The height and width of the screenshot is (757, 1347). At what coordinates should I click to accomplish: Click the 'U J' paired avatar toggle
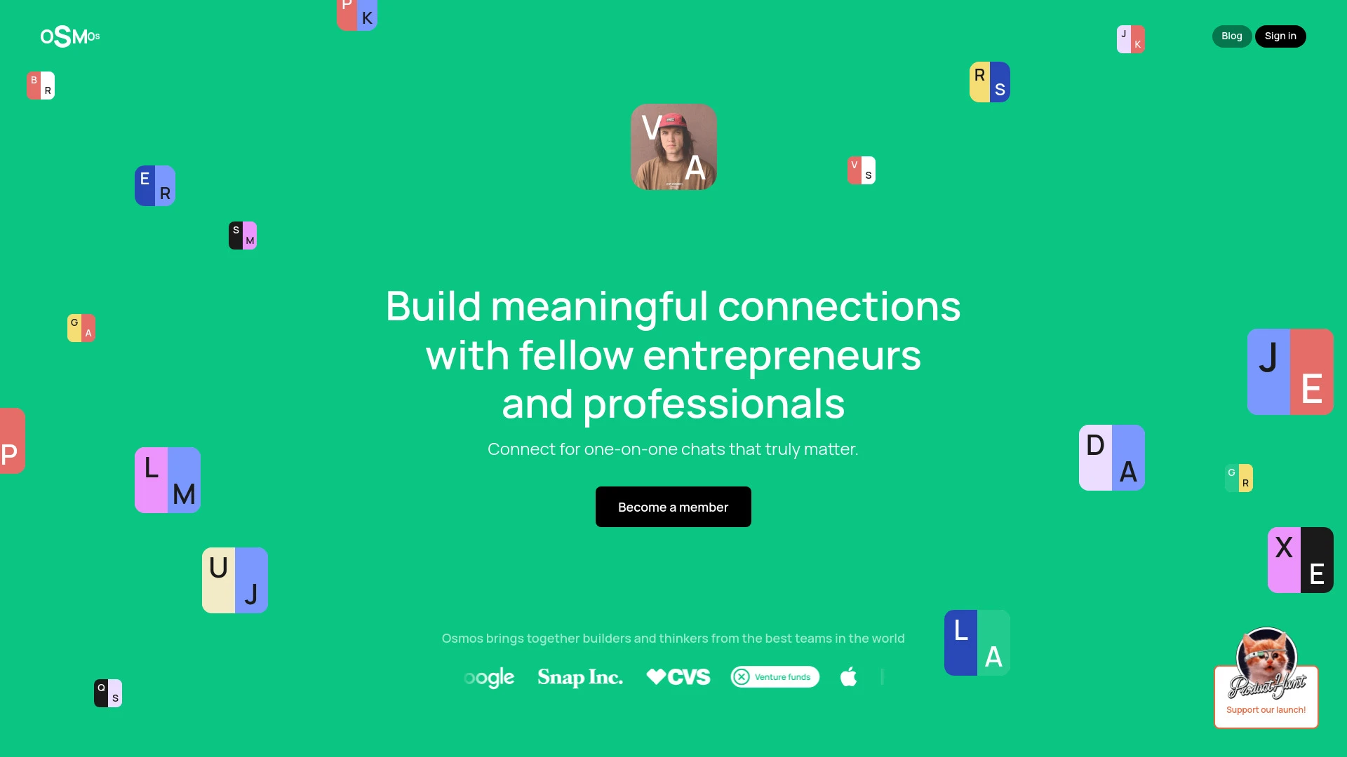pos(234,580)
